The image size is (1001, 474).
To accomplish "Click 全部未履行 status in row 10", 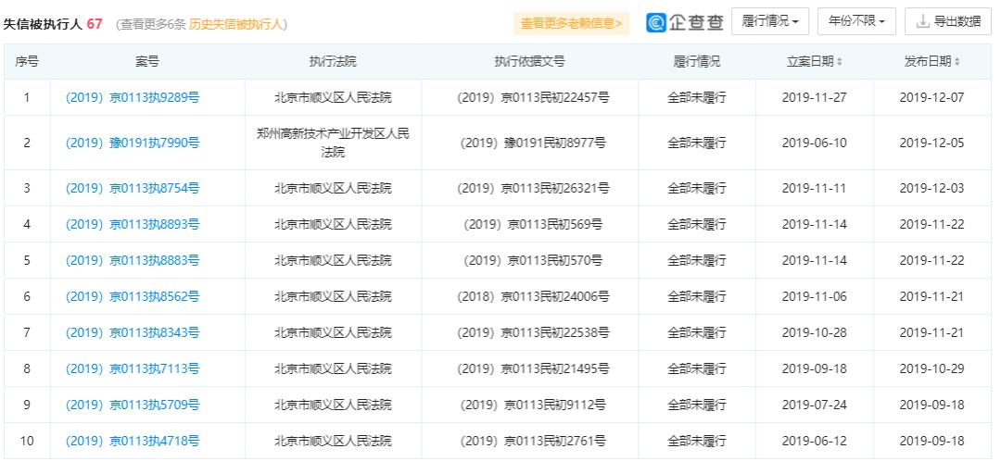I will click(x=697, y=441).
